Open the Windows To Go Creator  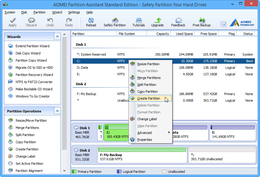pos(33,96)
